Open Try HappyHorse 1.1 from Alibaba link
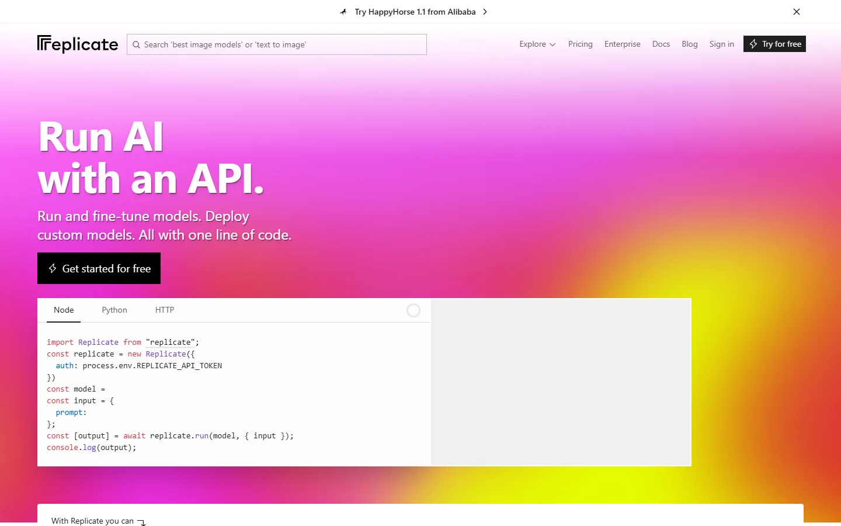Image resolution: width=841 pixels, height=526 pixels. [415, 12]
